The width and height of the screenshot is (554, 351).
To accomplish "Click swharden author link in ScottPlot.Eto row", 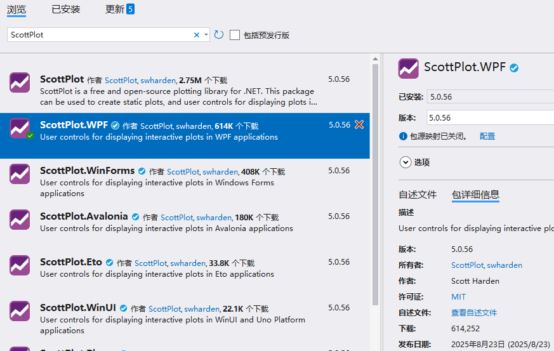I will pos(188,263).
